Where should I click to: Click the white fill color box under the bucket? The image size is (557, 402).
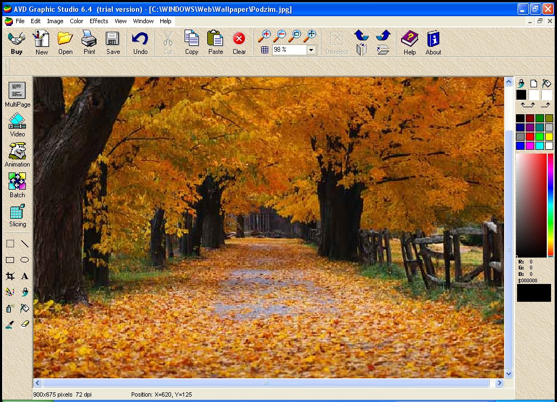tap(547, 95)
